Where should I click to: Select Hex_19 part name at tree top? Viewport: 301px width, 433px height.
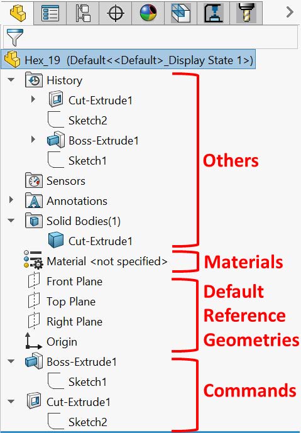click(42, 60)
